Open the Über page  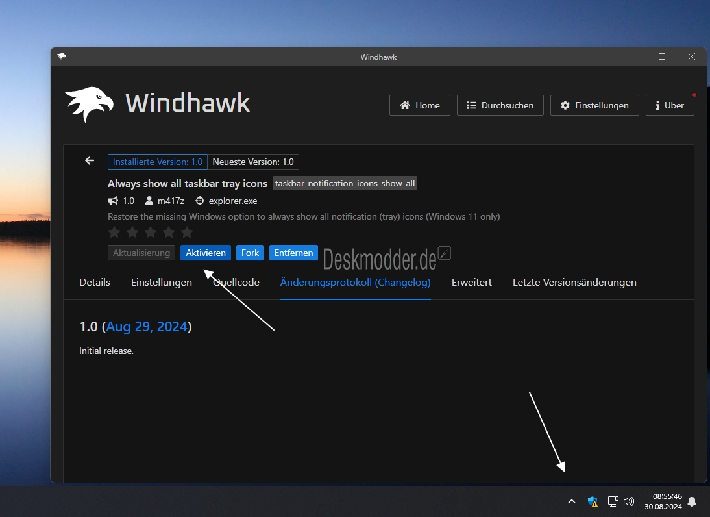click(x=670, y=105)
